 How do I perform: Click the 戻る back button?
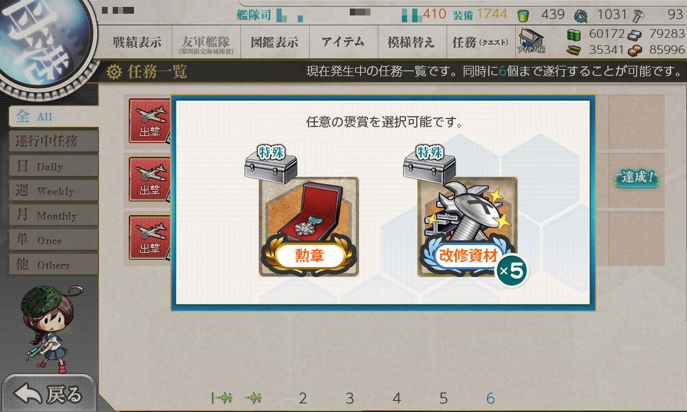click(x=48, y=394)
